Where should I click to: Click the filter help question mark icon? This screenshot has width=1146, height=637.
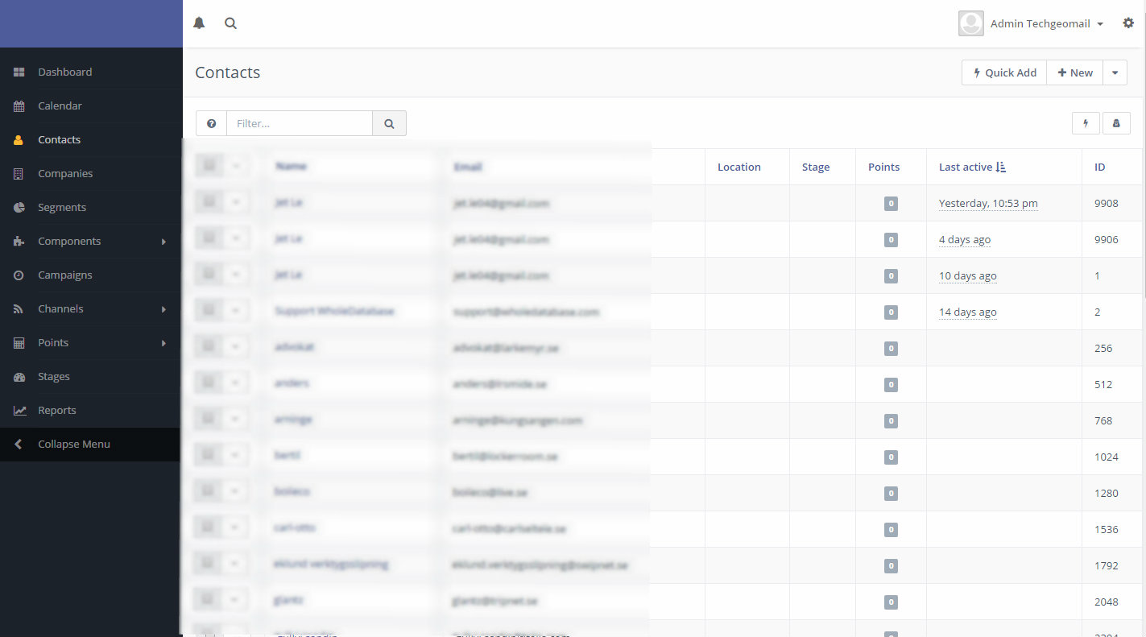(211, 123)
